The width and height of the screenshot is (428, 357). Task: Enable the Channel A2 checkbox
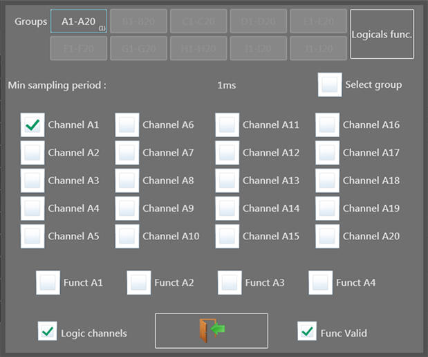pyautogui.click(x=32, y=153)
